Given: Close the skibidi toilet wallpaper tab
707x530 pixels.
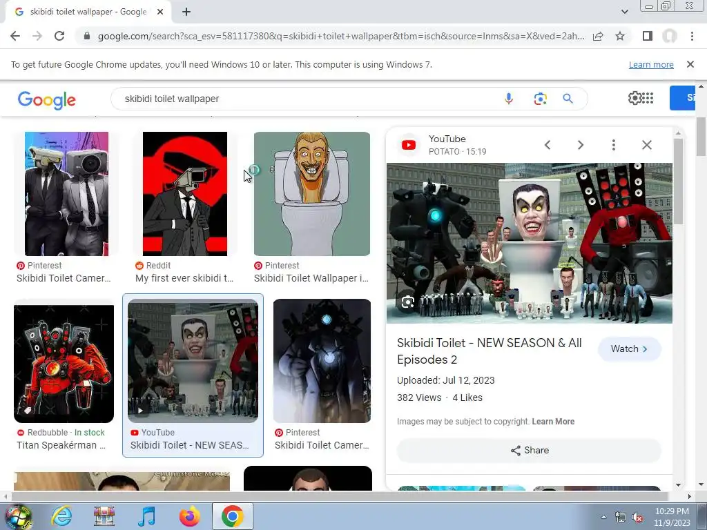Looking at the screenshot, I should (x=160, y=12).
